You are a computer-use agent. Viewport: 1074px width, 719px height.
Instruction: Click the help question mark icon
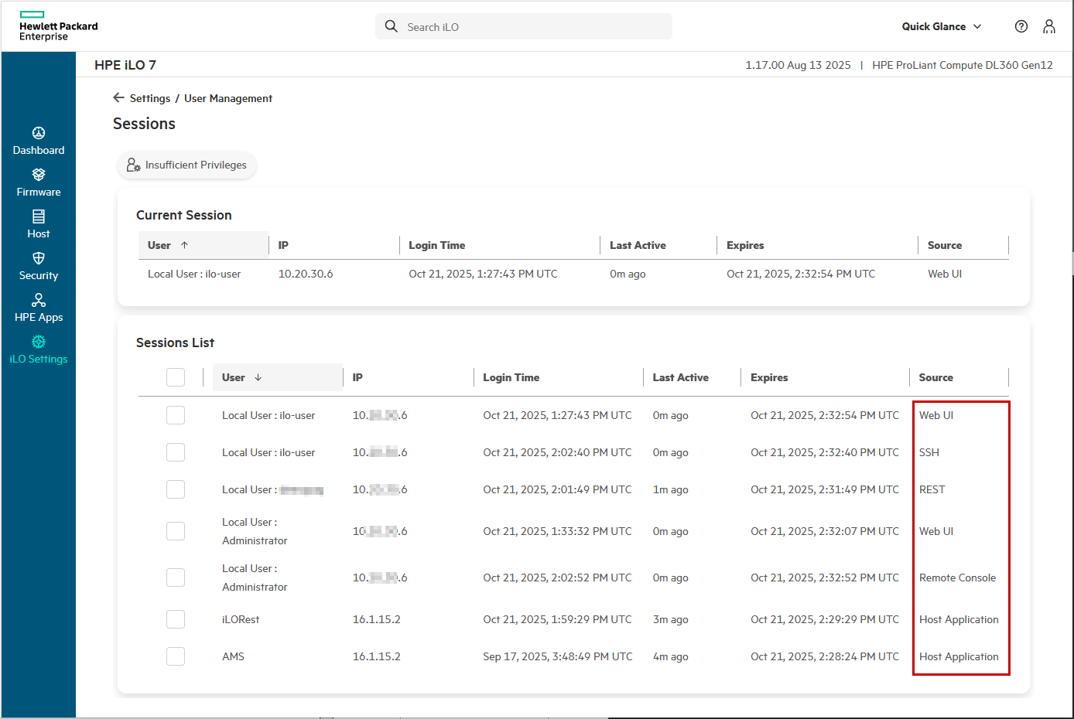coord(1021,26)
